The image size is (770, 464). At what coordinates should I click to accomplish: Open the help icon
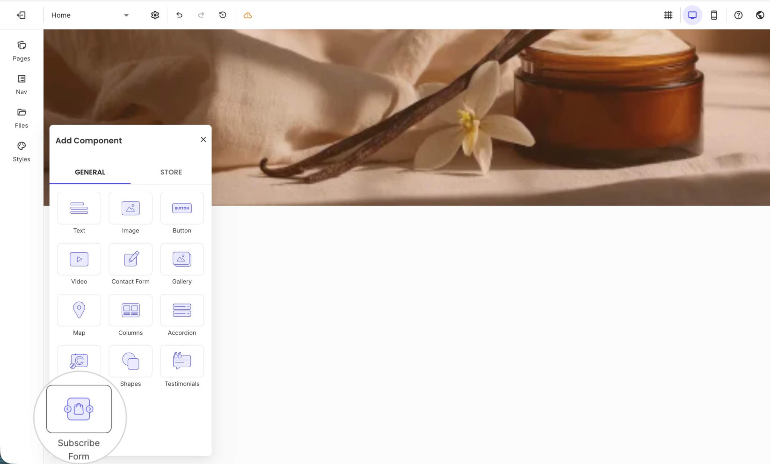pyautogui.click(x=738, y=15)
